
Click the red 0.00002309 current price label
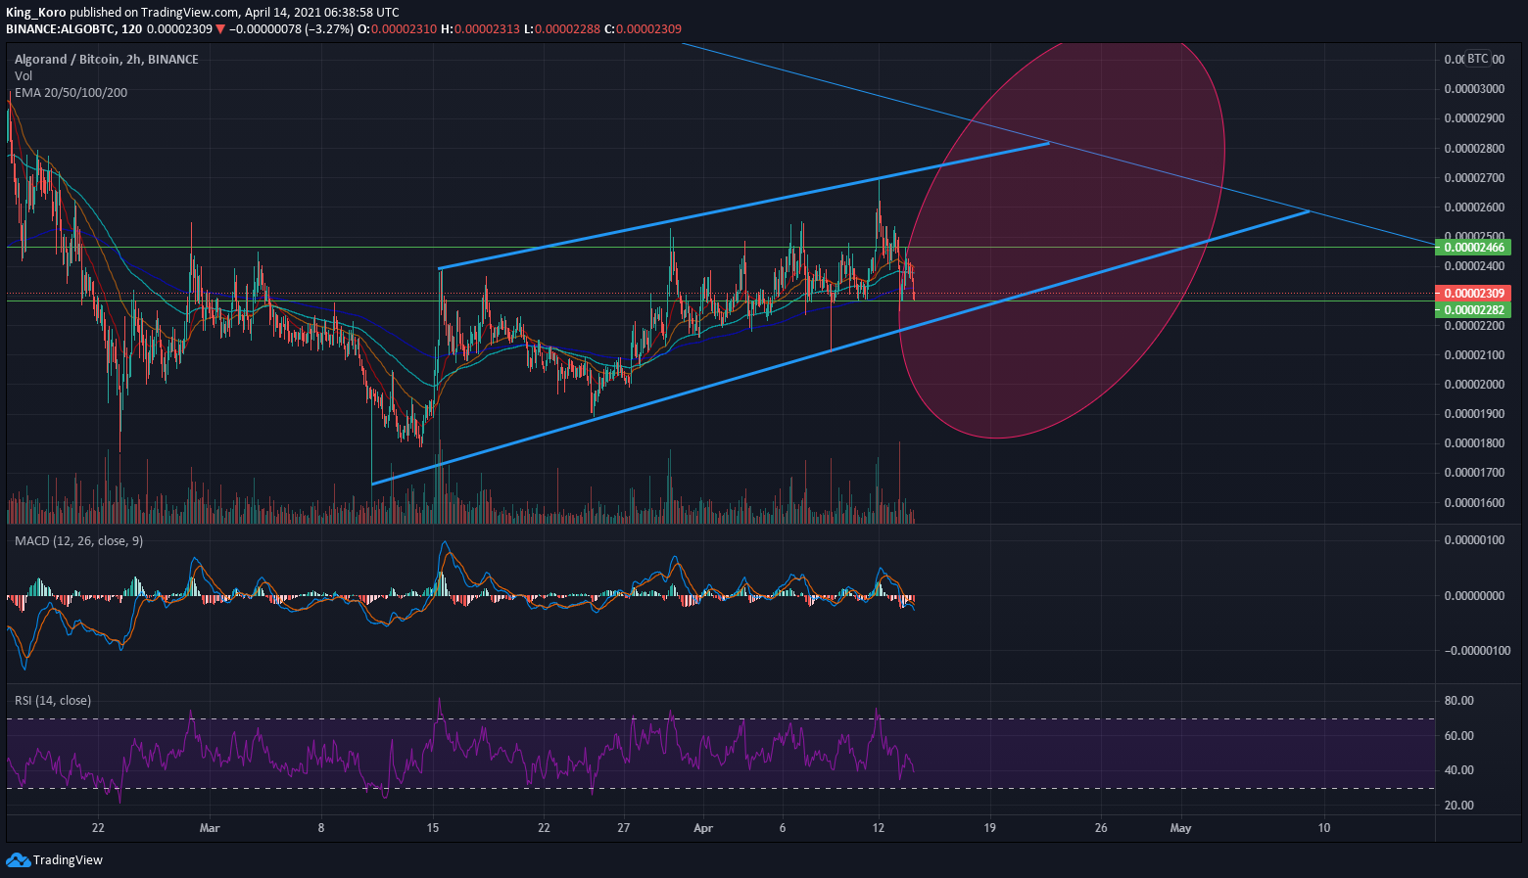pyautogui.click(x=1473, y=293)
